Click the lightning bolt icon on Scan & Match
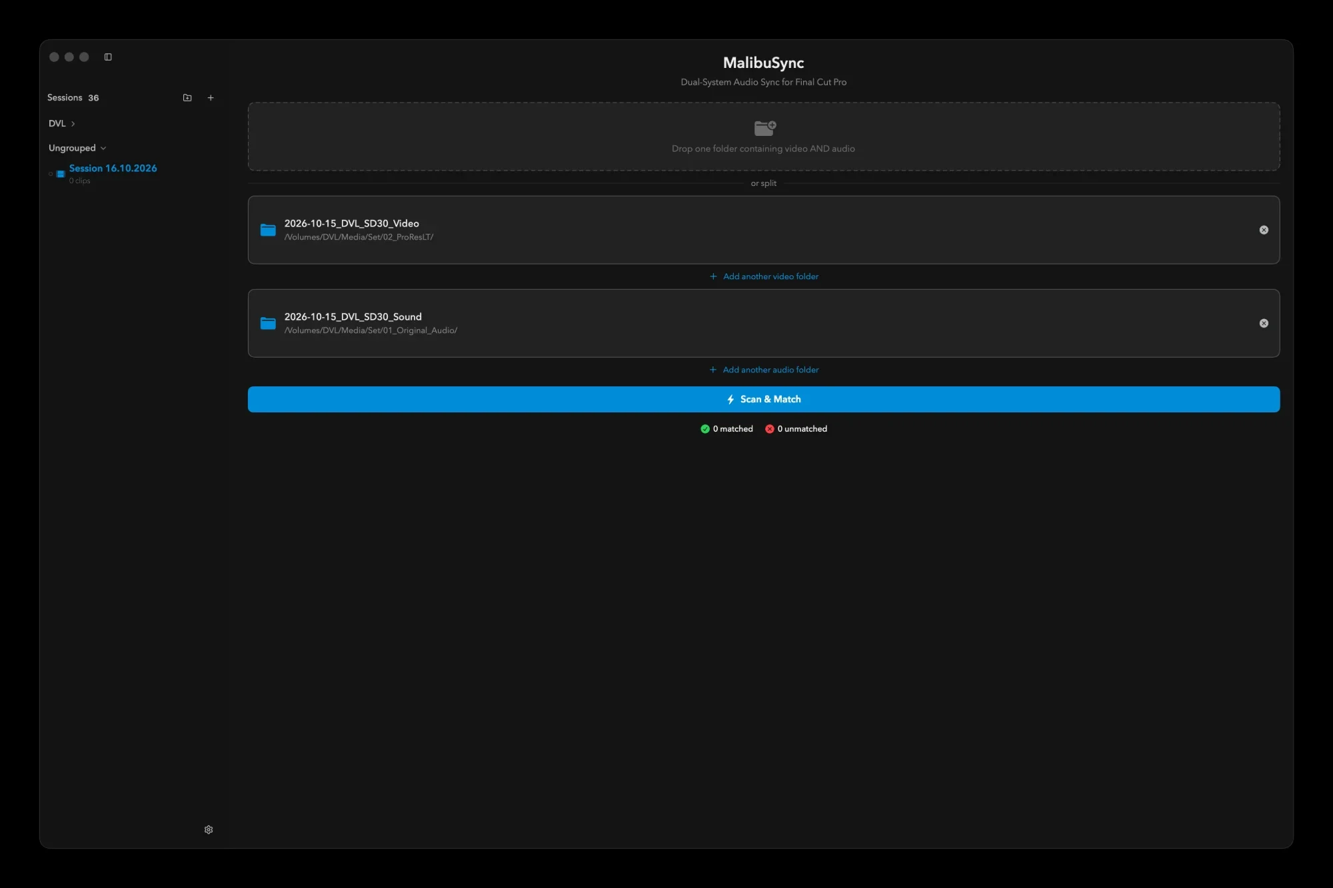 730,399
